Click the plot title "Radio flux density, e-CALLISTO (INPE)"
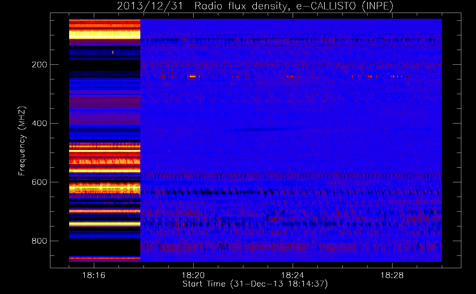The width and height of the screenshot is (476, 294). click(x=294, y=6)
